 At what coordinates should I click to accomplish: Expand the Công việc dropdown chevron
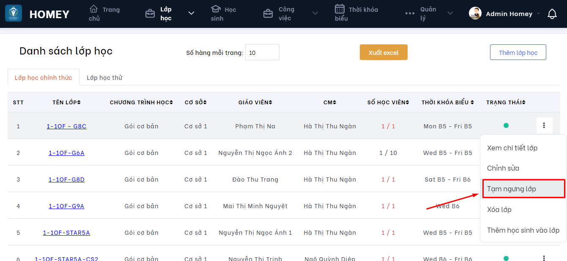pos(315,14)
